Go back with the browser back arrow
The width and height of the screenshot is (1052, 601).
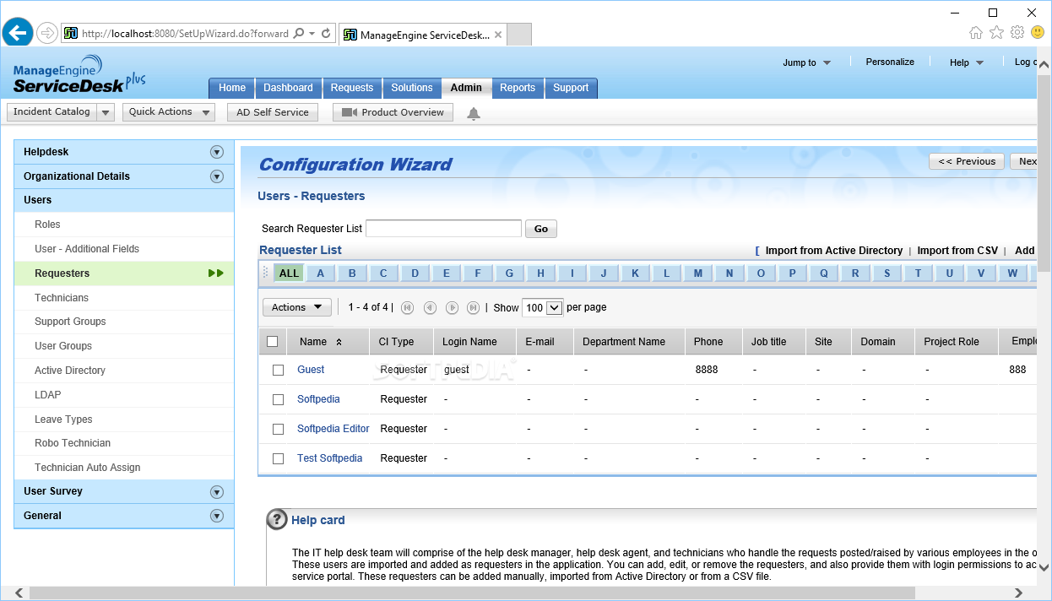point(18,33)
